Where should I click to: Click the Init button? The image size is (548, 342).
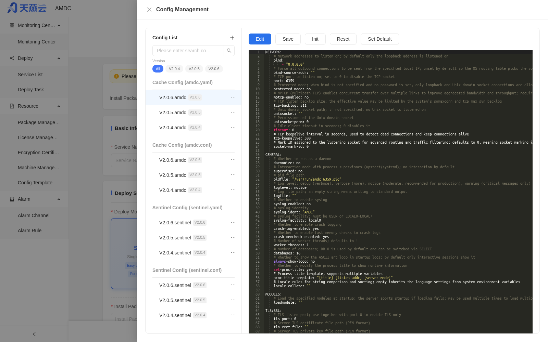315,39
